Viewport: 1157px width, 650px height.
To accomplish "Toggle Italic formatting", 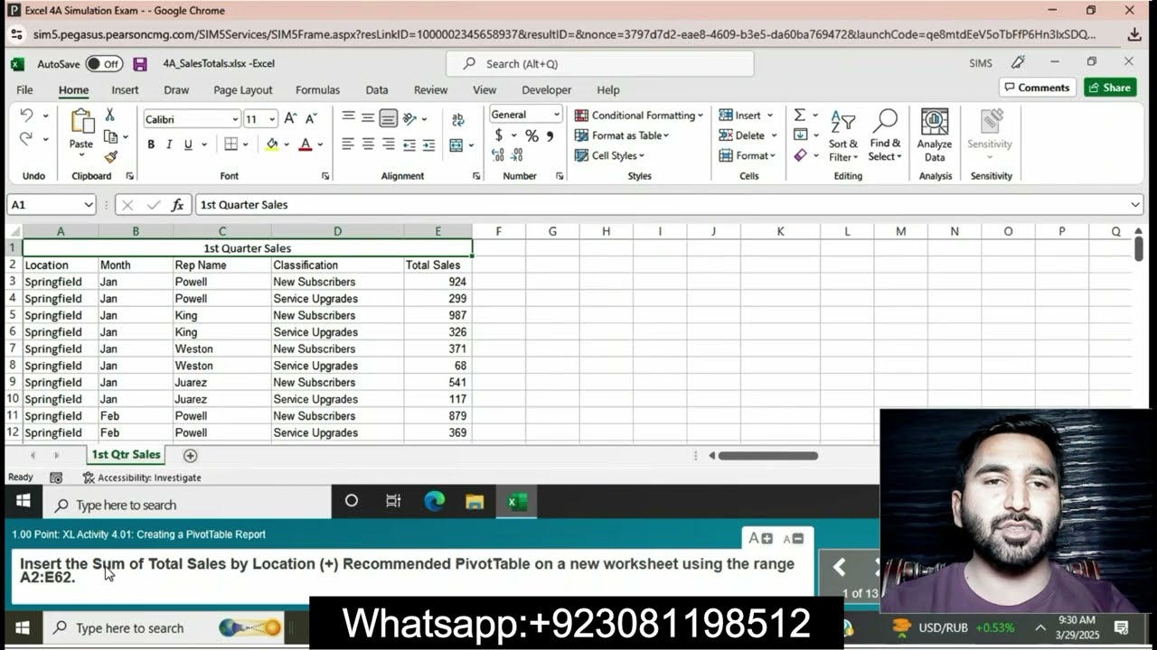I will pyautogui.click(x=169, y=144).
